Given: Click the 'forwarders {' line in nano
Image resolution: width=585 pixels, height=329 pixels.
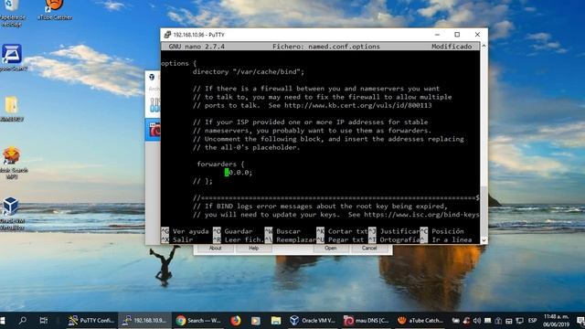Looking at the screenshot, I should click(x=220, y=164).
